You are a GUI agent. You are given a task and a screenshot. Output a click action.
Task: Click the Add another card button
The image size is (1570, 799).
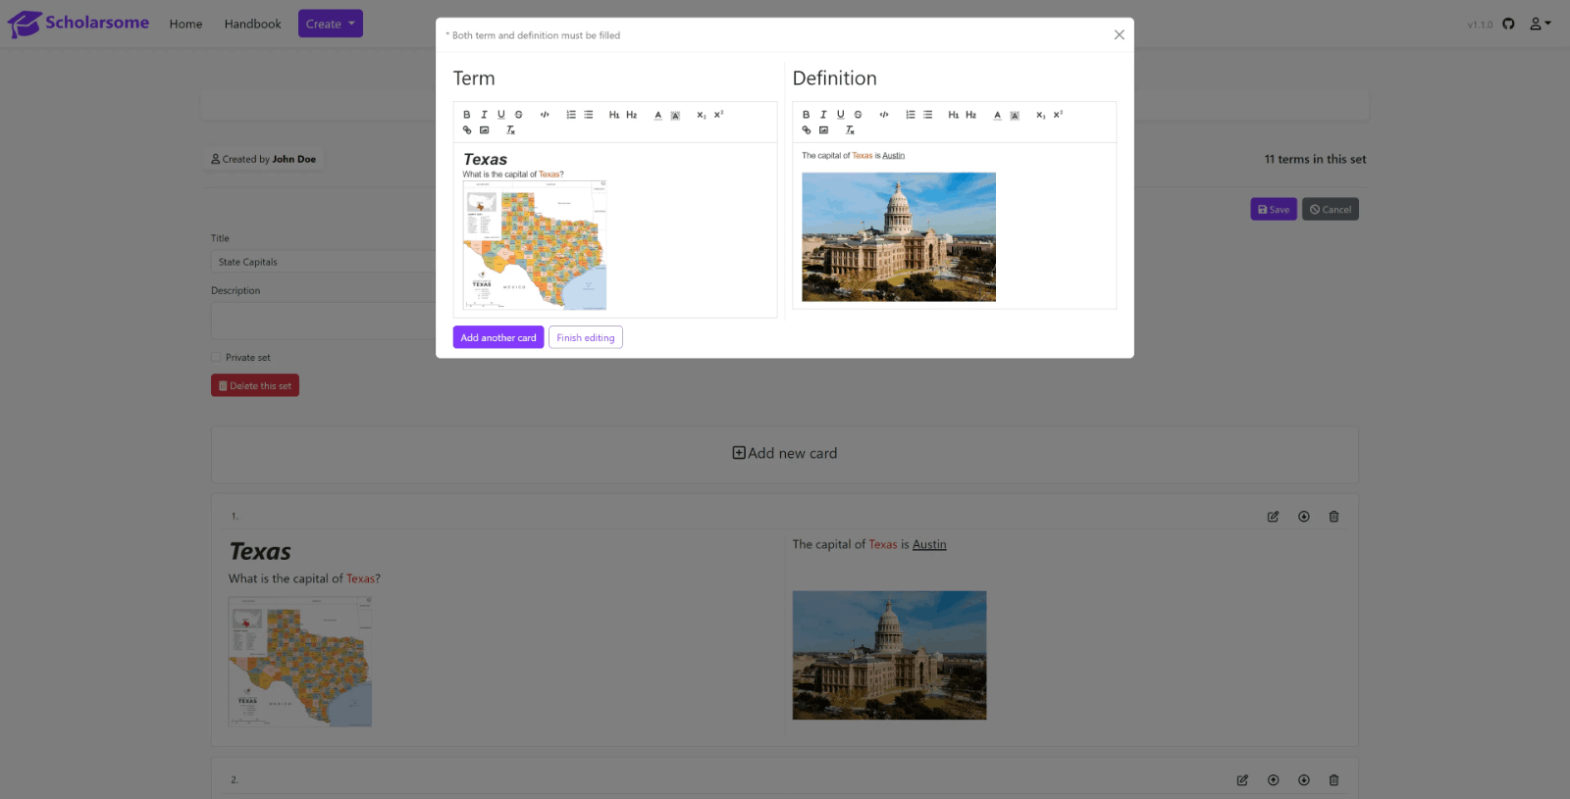point(498,337)
